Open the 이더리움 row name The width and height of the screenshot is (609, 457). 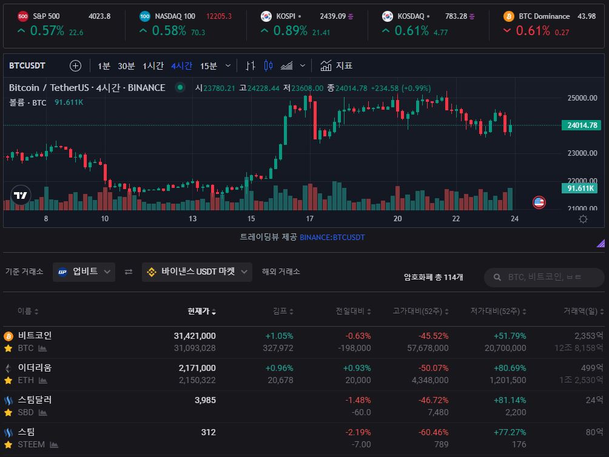pos(35,368)
